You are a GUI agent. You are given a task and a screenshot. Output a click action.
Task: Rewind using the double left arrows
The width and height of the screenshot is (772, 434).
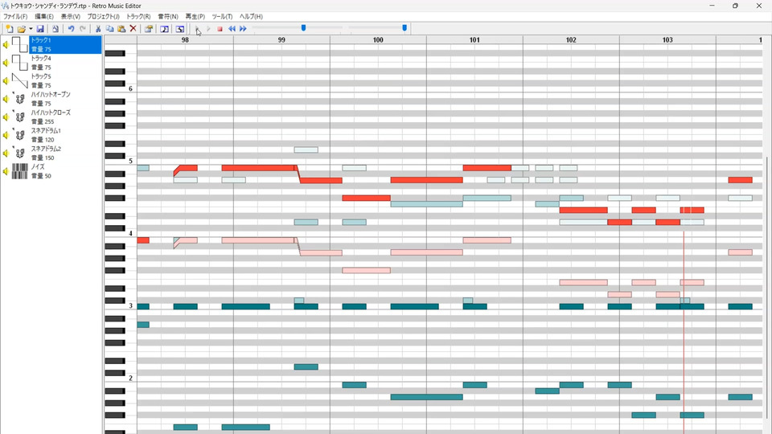(x=232, y=29)
